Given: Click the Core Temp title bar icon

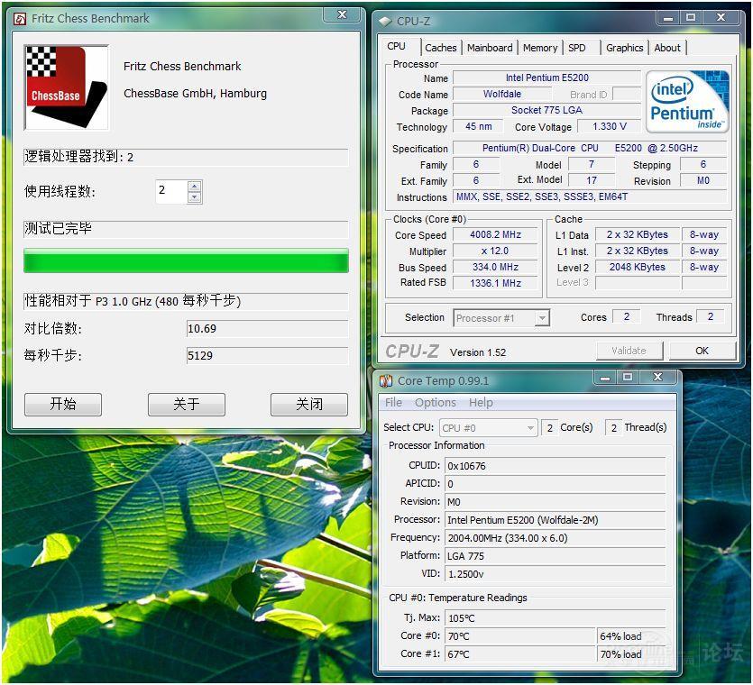Looking at the screenshot, I should (x=386, y=381).
